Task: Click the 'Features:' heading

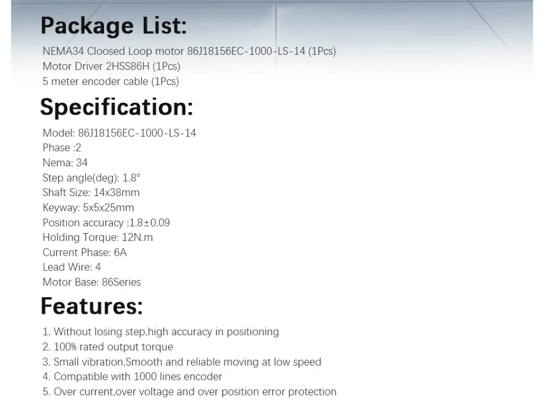Action: 92,306
